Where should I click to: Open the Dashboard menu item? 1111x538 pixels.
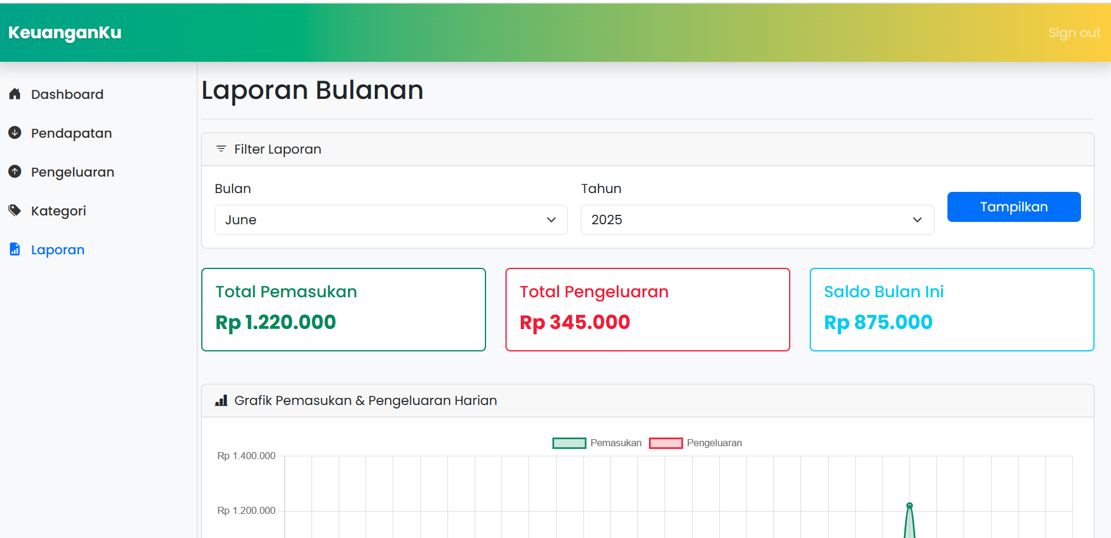pyautogui.click(x=67, y=94)
